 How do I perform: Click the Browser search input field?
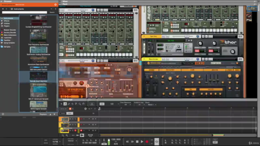pos(24,13)
